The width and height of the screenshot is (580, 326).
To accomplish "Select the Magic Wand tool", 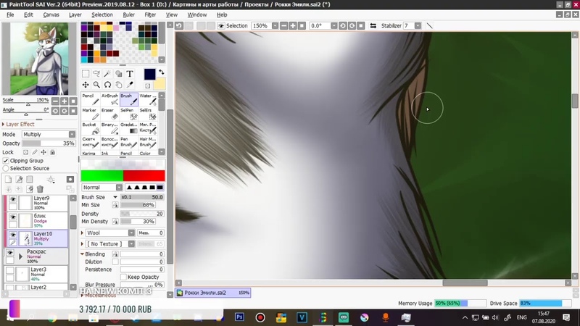I will click(x=107, y=74).
